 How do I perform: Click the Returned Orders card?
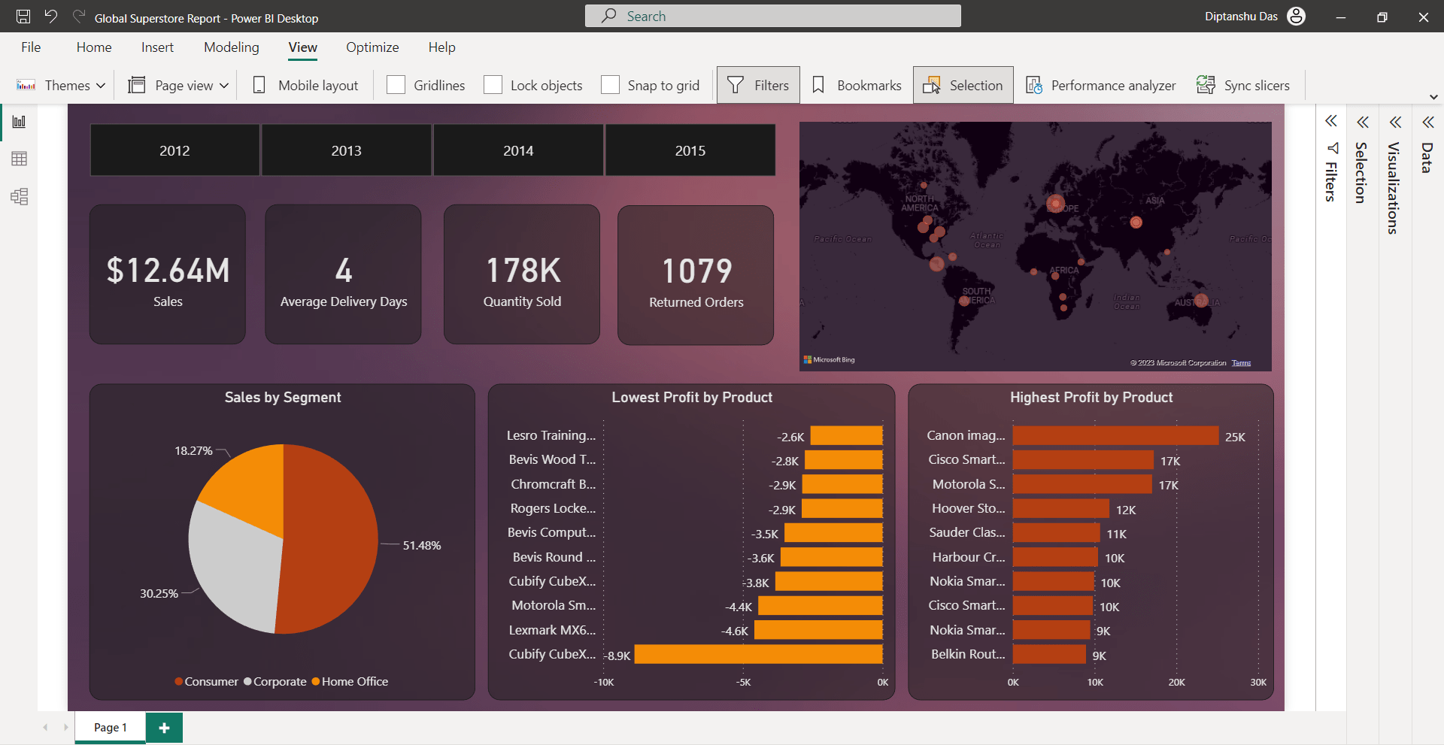coord(696,275)
